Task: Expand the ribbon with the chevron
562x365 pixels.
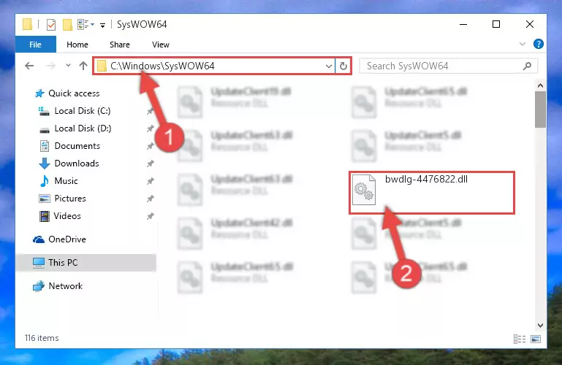Action: (523, 44)
